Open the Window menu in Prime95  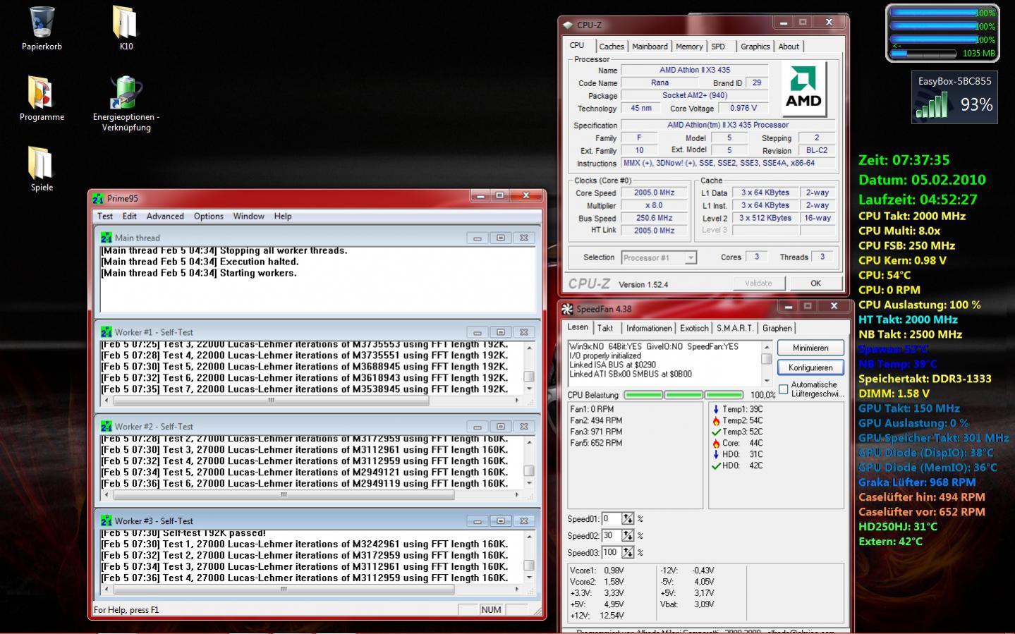tap(249, 217)
